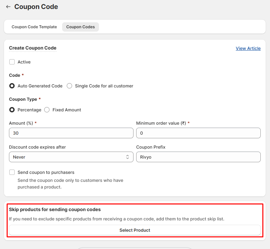The image size is (270, 249).
Task: Choose Single Code for all customer
Action: (69, 86)
